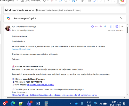Reply to Yuri Samantha Navarro's email
The image size is (129, 106).
pyautogui.click(x=96, y=27)
